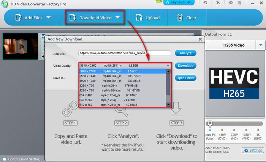Viewport: 266px width, 162px height.
Task: Click the STEP 1 chain link icon
Action: pos(70,109)
